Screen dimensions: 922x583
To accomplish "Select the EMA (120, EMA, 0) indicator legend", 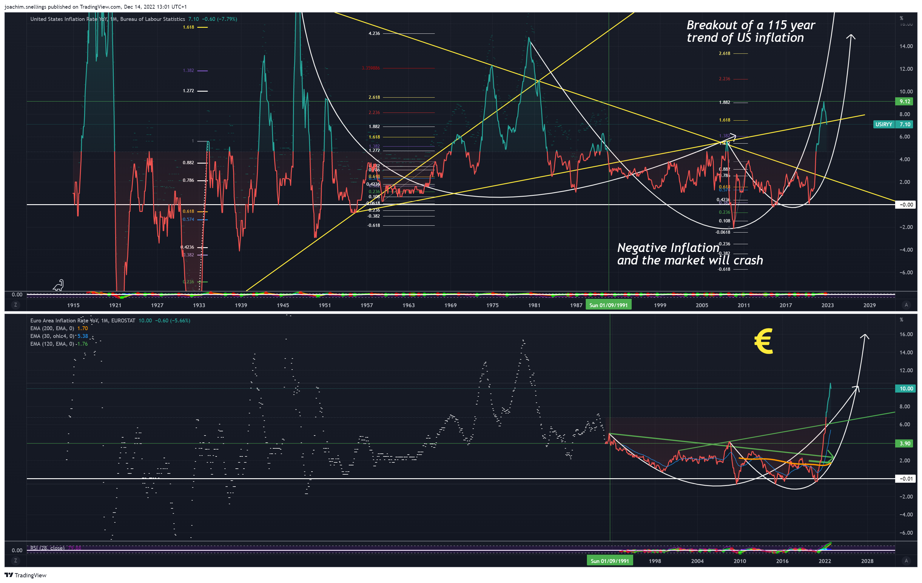I will 52,344.
